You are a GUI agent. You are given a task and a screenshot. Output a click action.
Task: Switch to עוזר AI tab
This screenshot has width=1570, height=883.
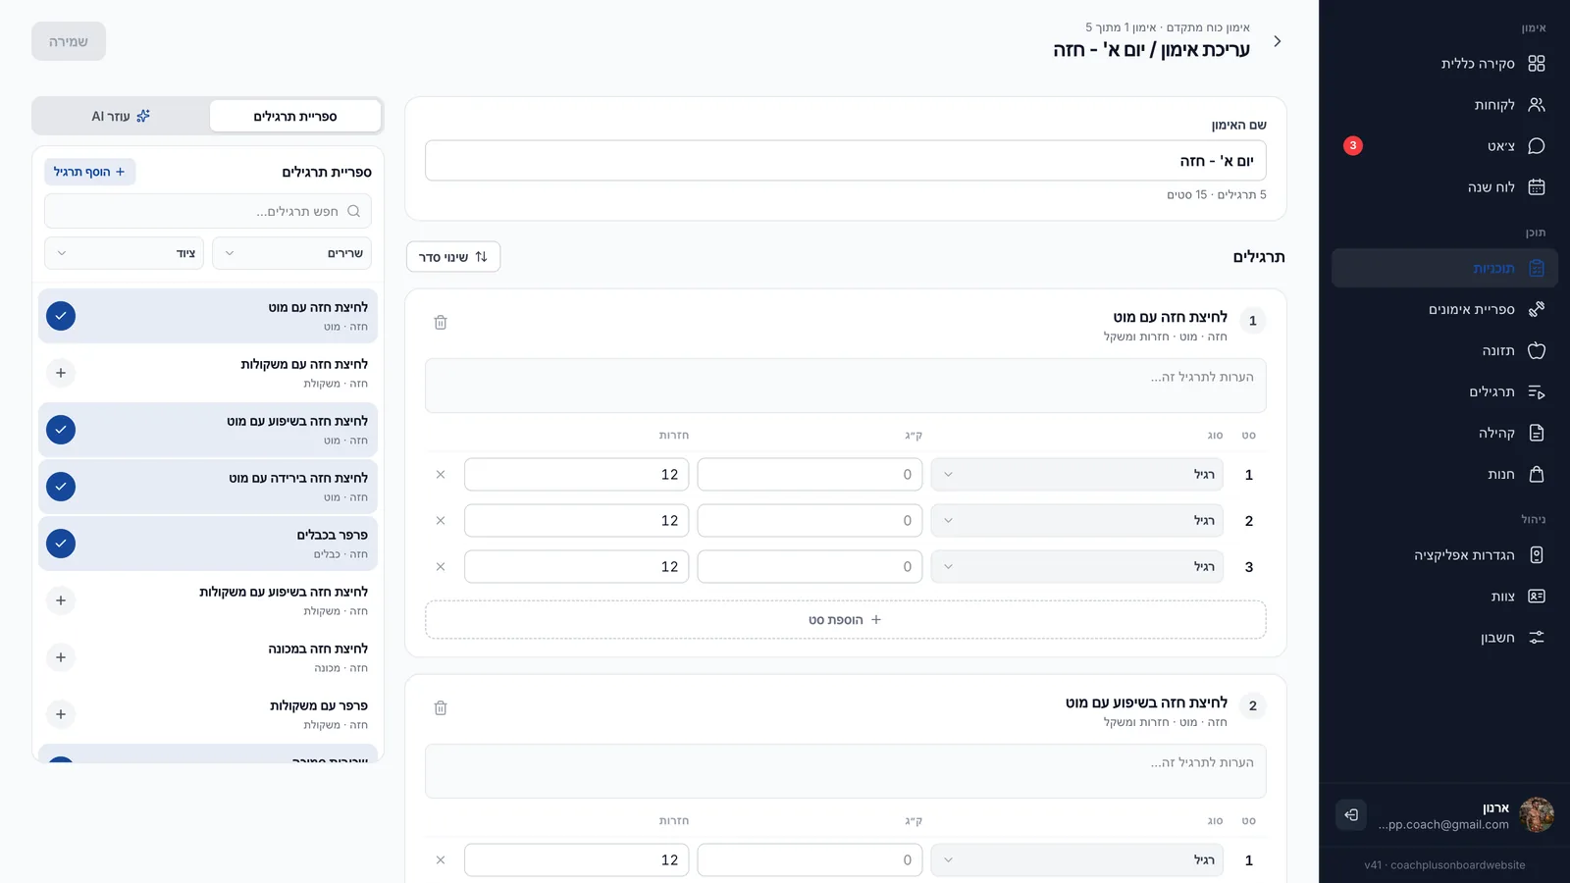coord(121,116)
